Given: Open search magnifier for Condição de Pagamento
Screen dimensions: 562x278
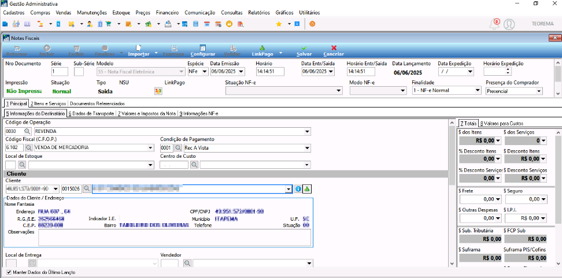Looking at the screenshot, I should [x=178, y=147].
